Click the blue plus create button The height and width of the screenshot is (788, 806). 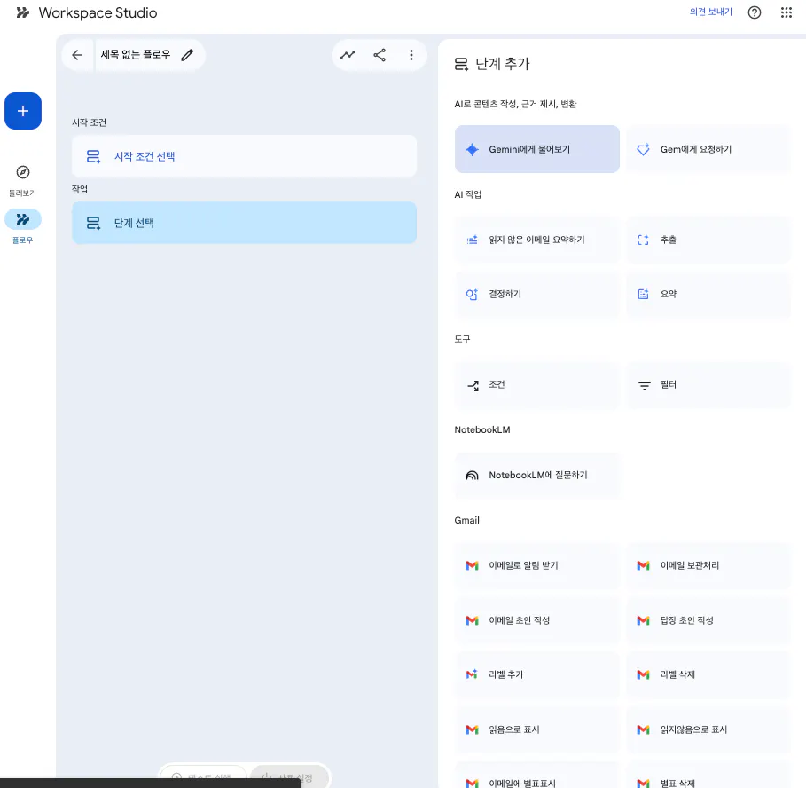pyautogui.click(x=23, y=111)
